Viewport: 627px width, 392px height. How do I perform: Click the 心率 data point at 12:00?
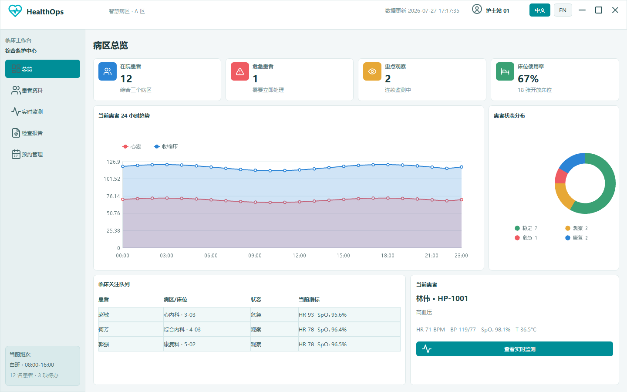click(299, 202)
